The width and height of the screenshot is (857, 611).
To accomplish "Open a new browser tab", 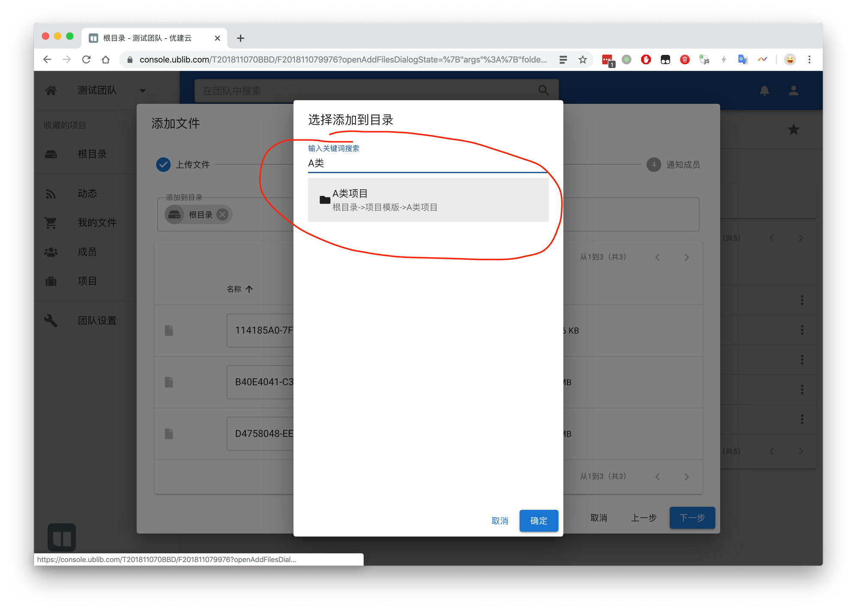I will pos(240,38).
